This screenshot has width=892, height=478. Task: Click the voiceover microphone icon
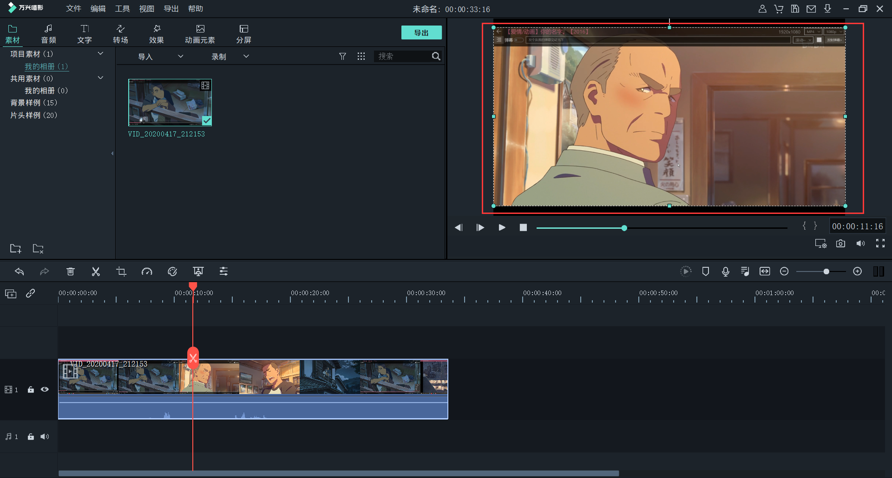(725, 271)
